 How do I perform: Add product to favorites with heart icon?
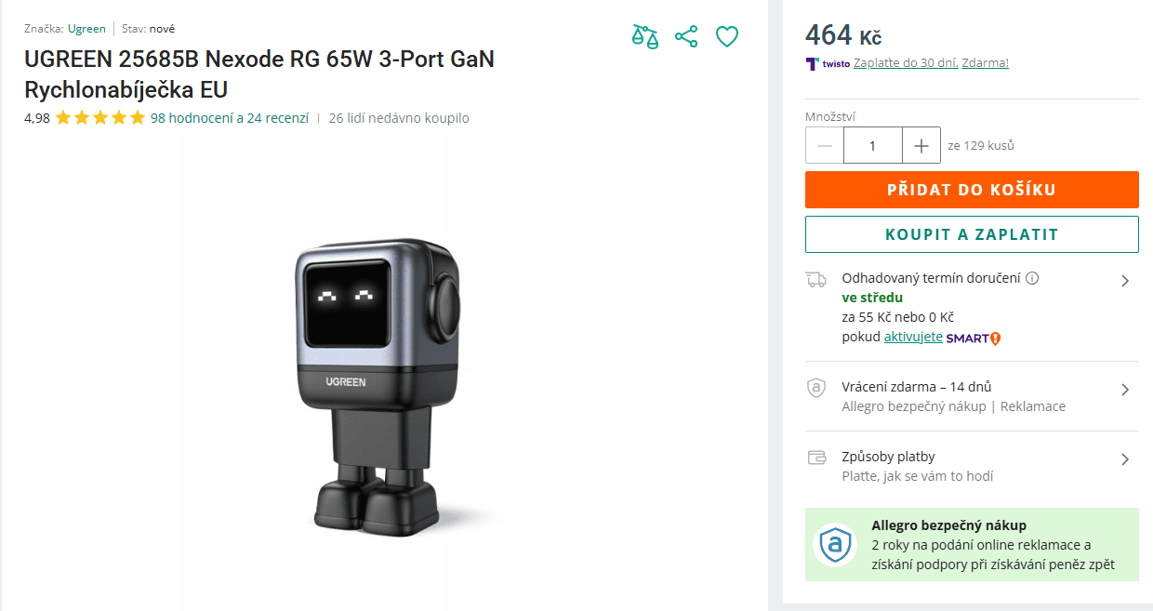point(726,35)
